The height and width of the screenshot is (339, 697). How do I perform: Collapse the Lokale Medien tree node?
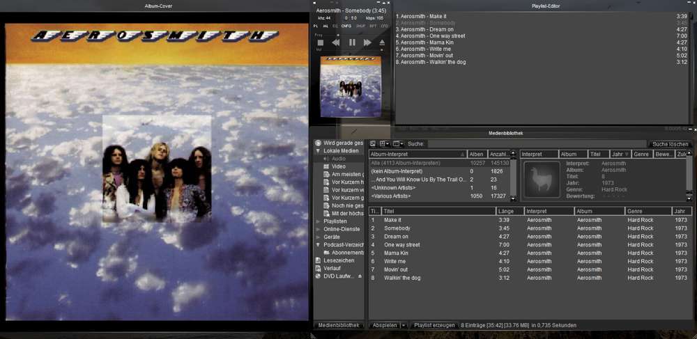coord(318,150)
